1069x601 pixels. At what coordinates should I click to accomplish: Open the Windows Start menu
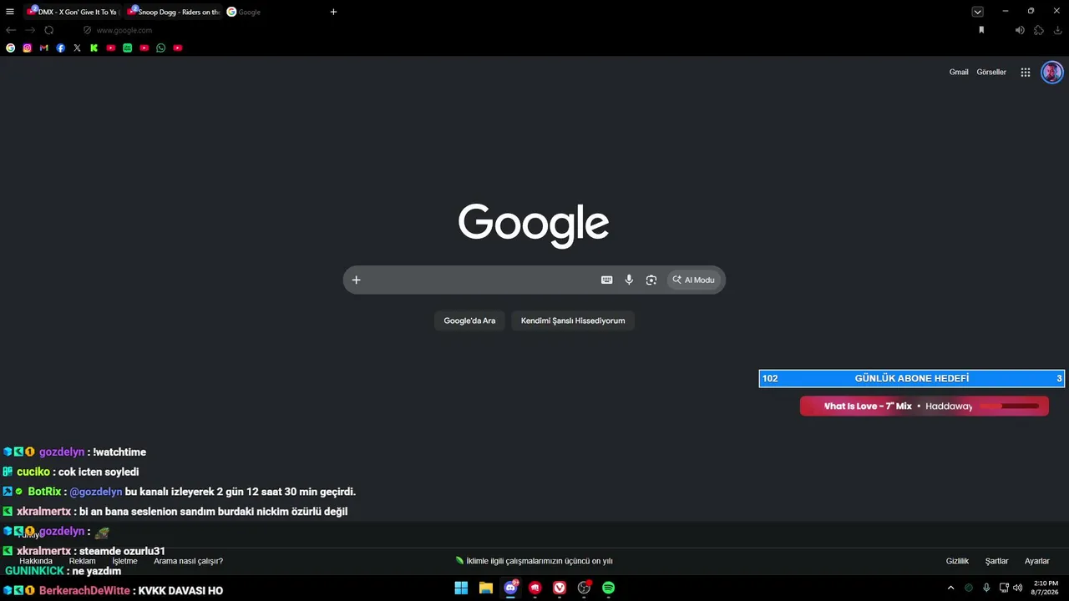click(x=461, y=588)
